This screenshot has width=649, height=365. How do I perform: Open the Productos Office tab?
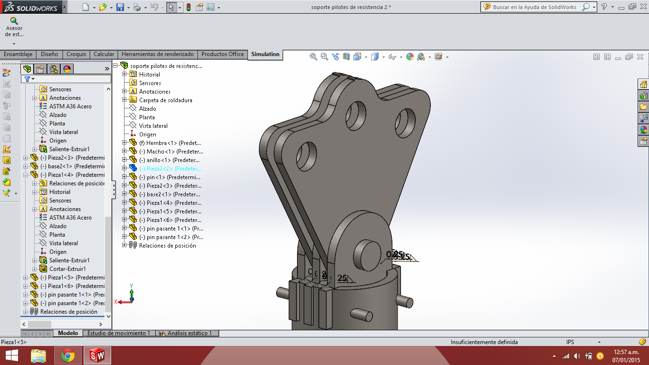[223, 54]
